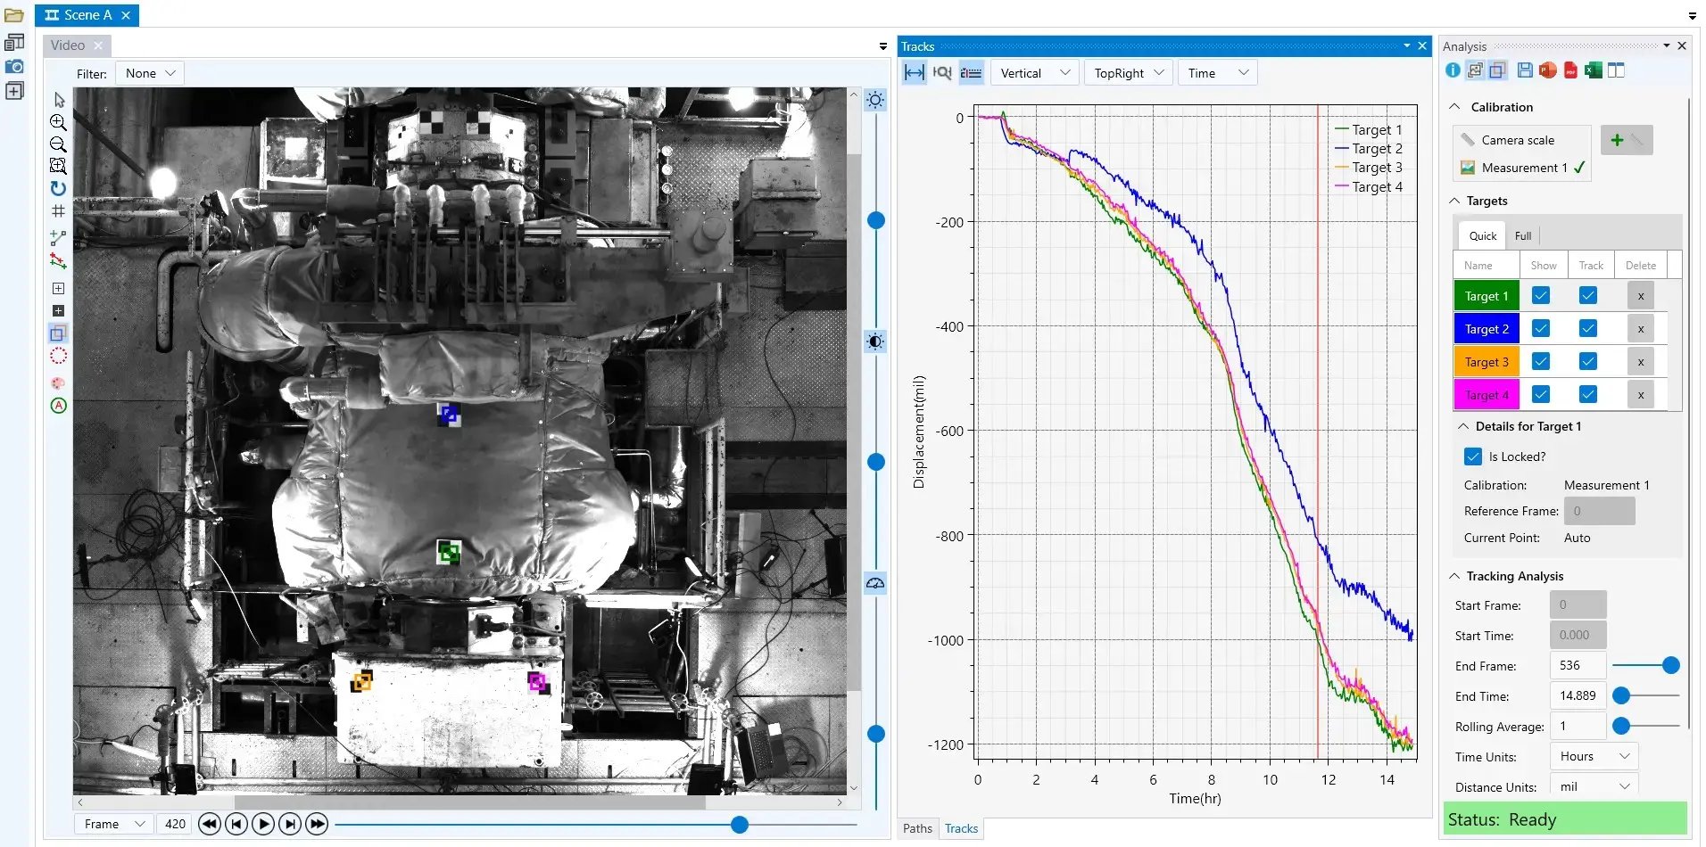The width and height of the screenshot is (1706, 847).
Task: Click the rotate video icon
Action: [58, 188]
